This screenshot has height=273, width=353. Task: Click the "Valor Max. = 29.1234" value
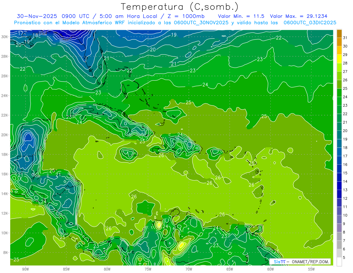tap(298, 16)
